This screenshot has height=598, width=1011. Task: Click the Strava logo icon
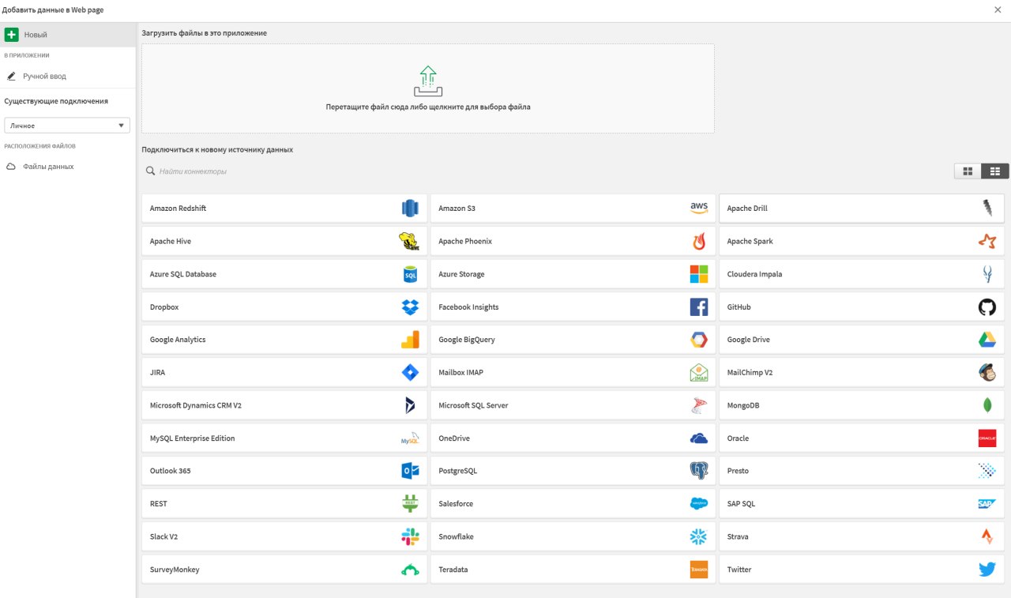(x=987, y=537)
